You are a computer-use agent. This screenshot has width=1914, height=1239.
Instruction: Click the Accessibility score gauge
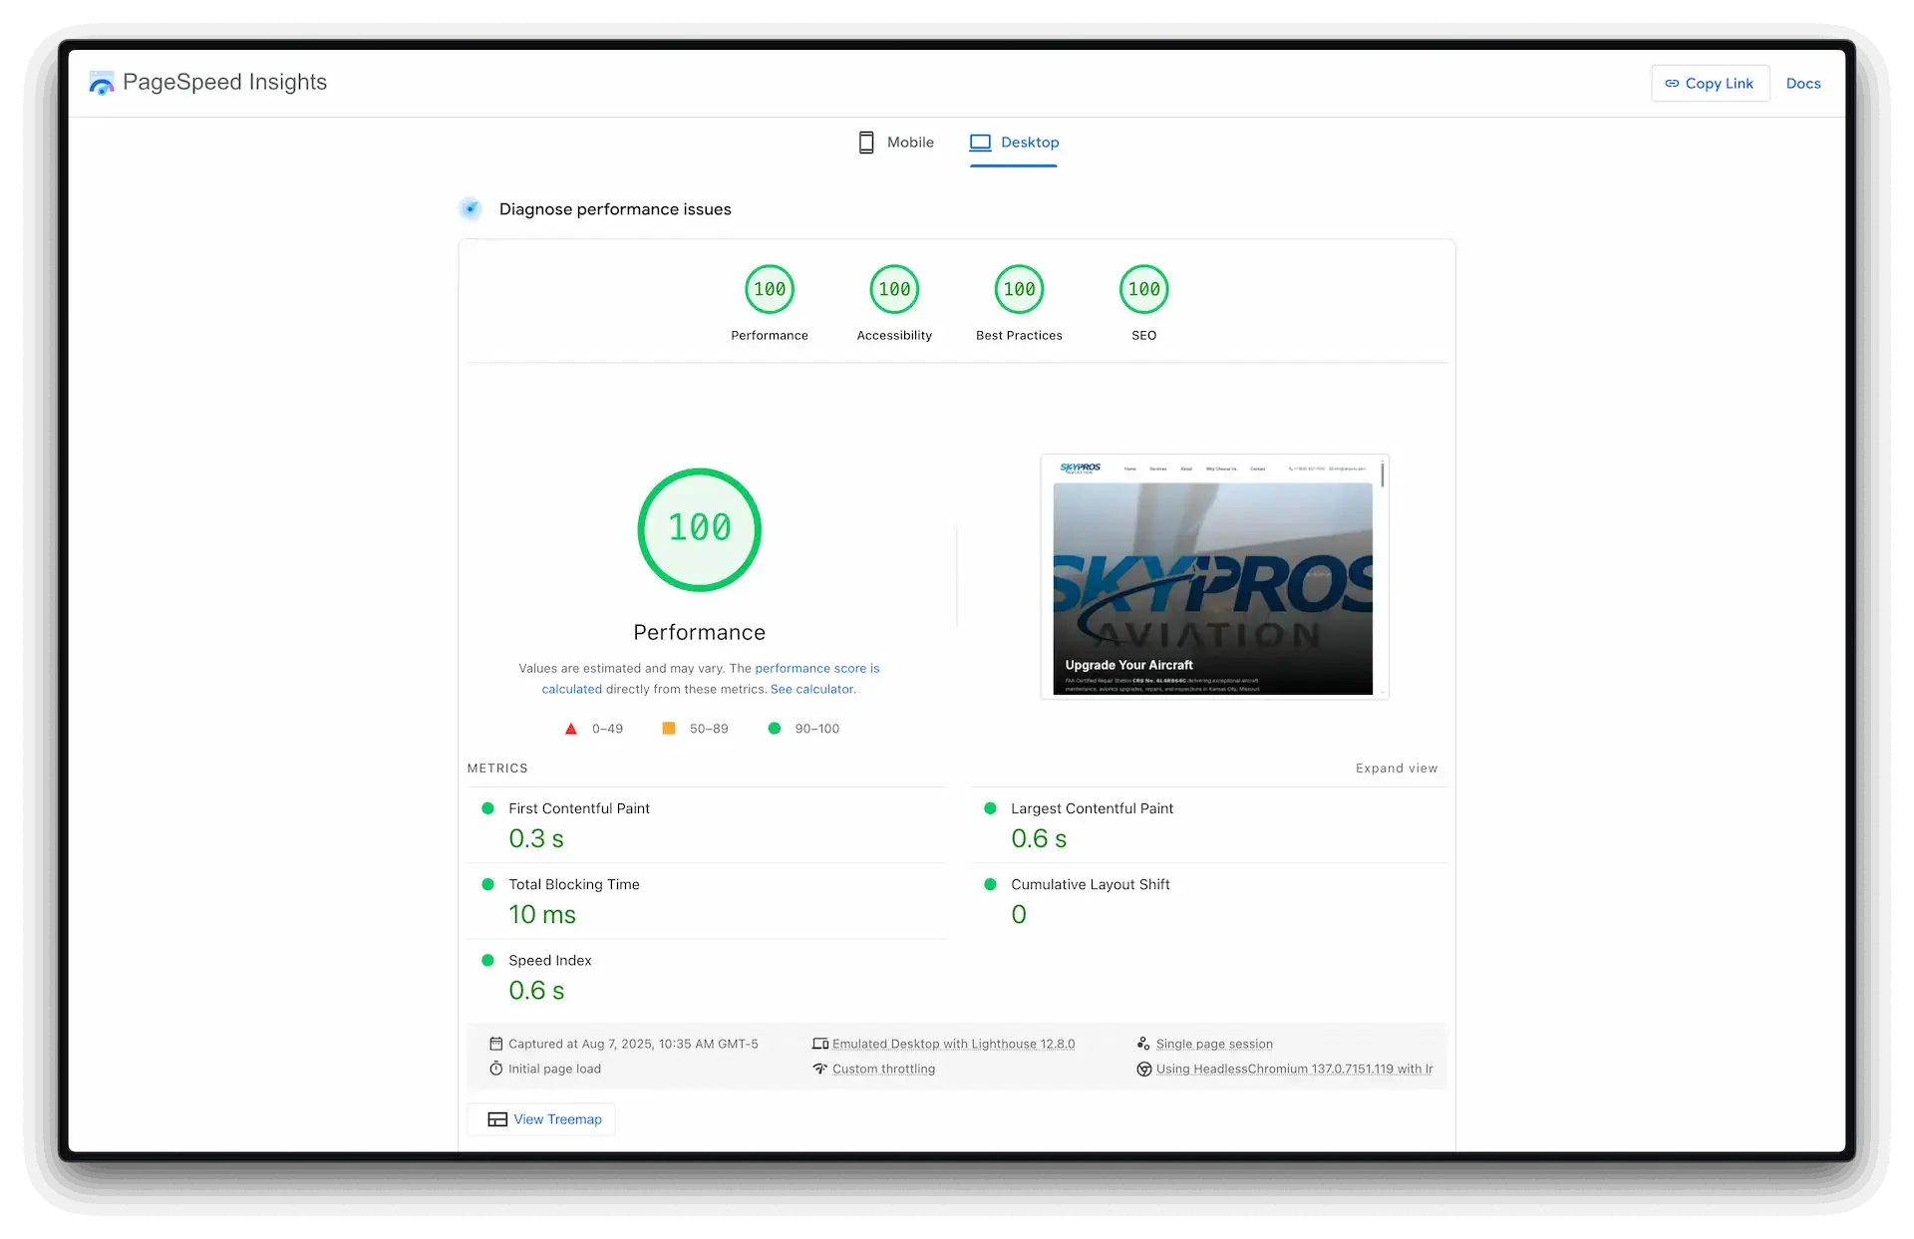(894, 289)
